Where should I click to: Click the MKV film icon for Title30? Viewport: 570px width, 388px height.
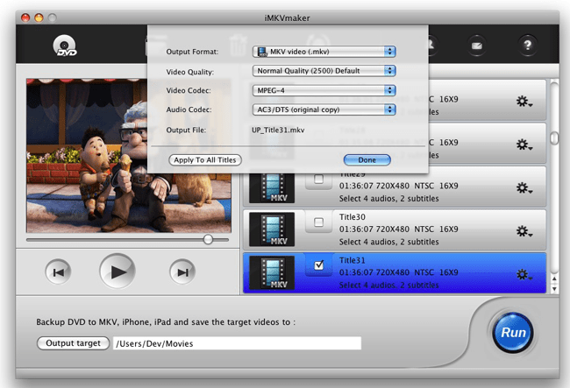[x=272, y=229]
